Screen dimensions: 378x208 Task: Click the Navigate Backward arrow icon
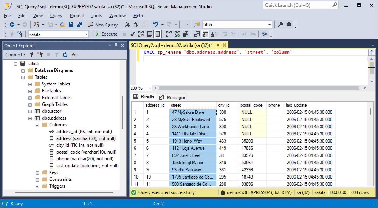12,25
